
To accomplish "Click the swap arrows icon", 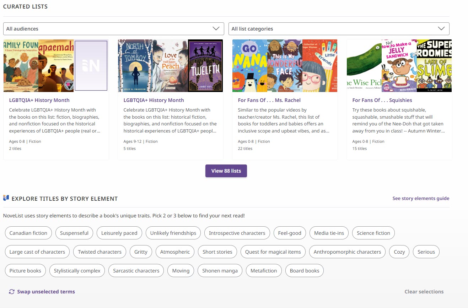I will [x=12, y=292].
